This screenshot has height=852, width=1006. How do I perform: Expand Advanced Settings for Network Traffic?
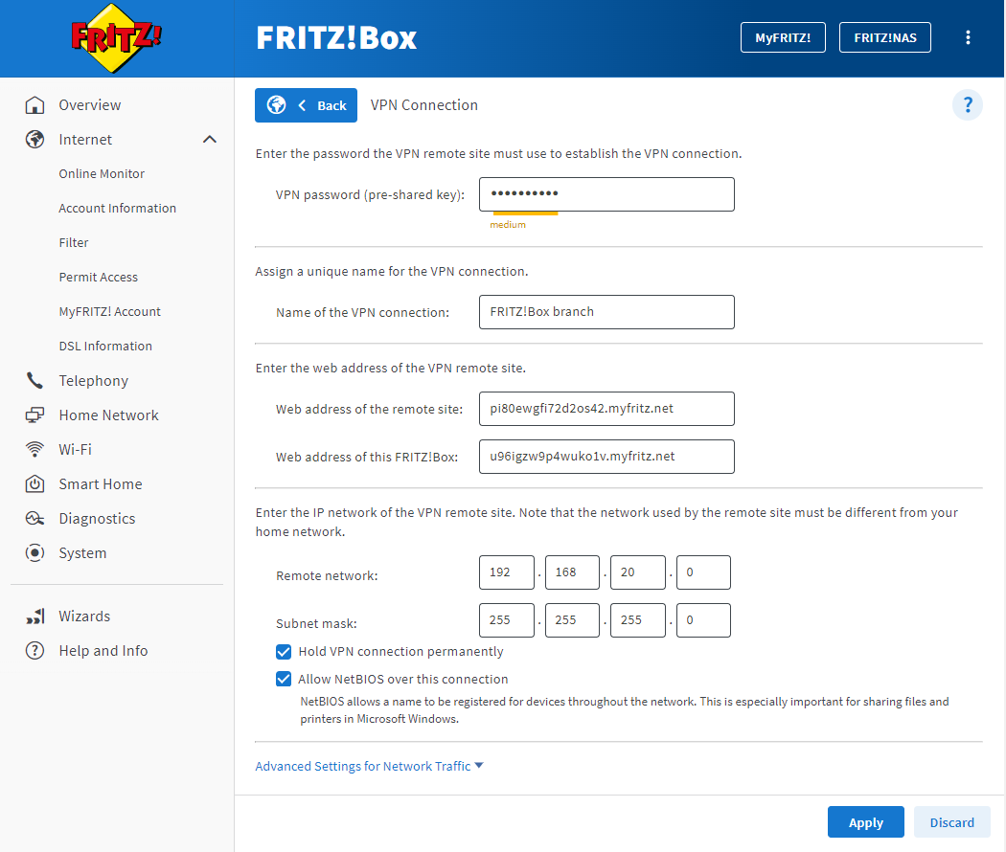pyautogui.click(x=369, y=767)
